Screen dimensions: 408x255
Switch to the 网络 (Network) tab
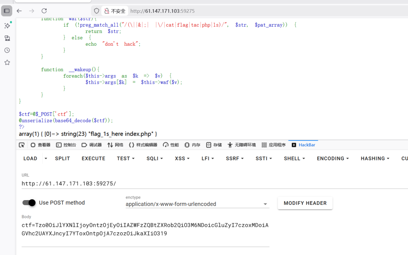115,145
